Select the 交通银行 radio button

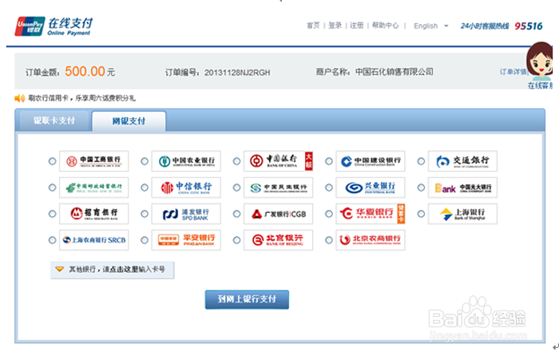pyautogui.click(x=421, y=161)
